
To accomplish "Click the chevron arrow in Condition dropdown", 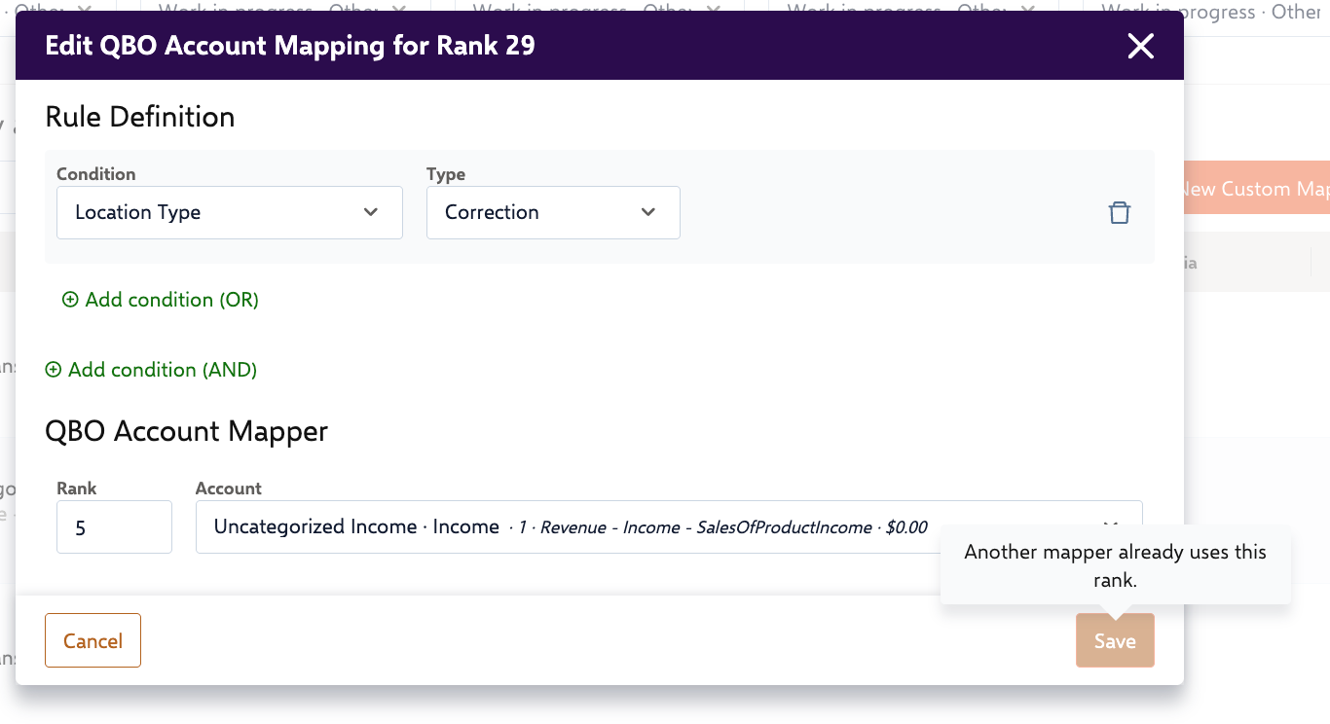I will (x=371, y=212).
